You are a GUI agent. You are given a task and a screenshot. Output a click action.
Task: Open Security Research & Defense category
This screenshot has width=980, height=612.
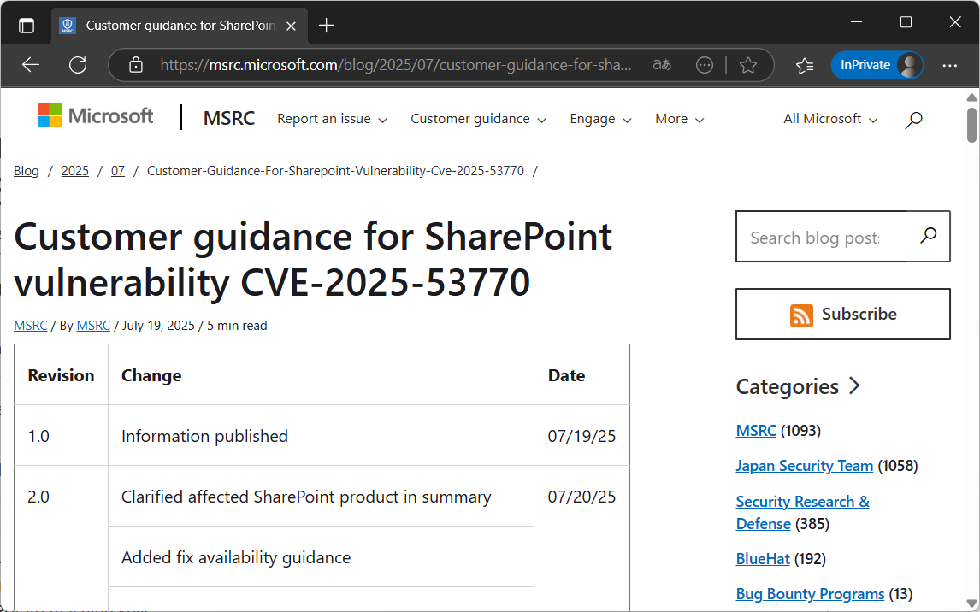click(802, 512)
